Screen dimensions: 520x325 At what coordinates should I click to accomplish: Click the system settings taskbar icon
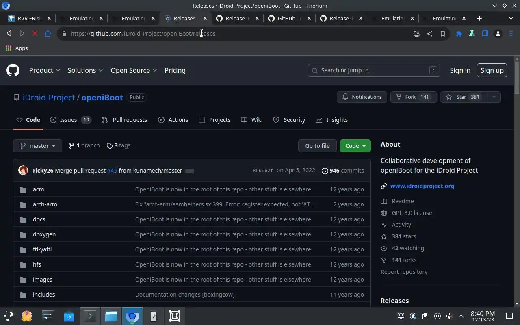coord(48,316)
